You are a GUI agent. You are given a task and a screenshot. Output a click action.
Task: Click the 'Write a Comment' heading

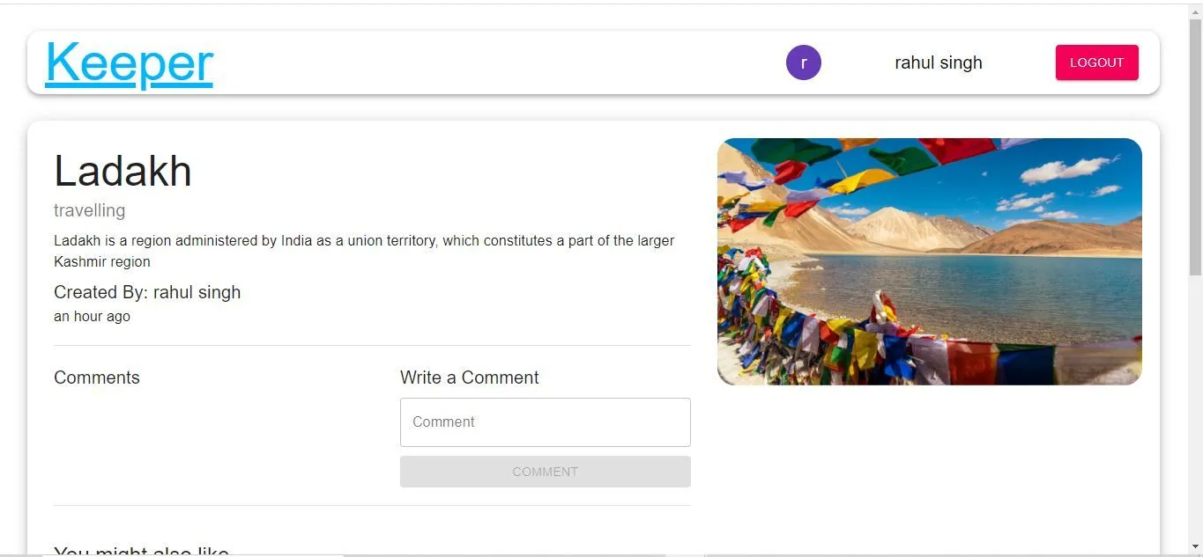(469, 377)
